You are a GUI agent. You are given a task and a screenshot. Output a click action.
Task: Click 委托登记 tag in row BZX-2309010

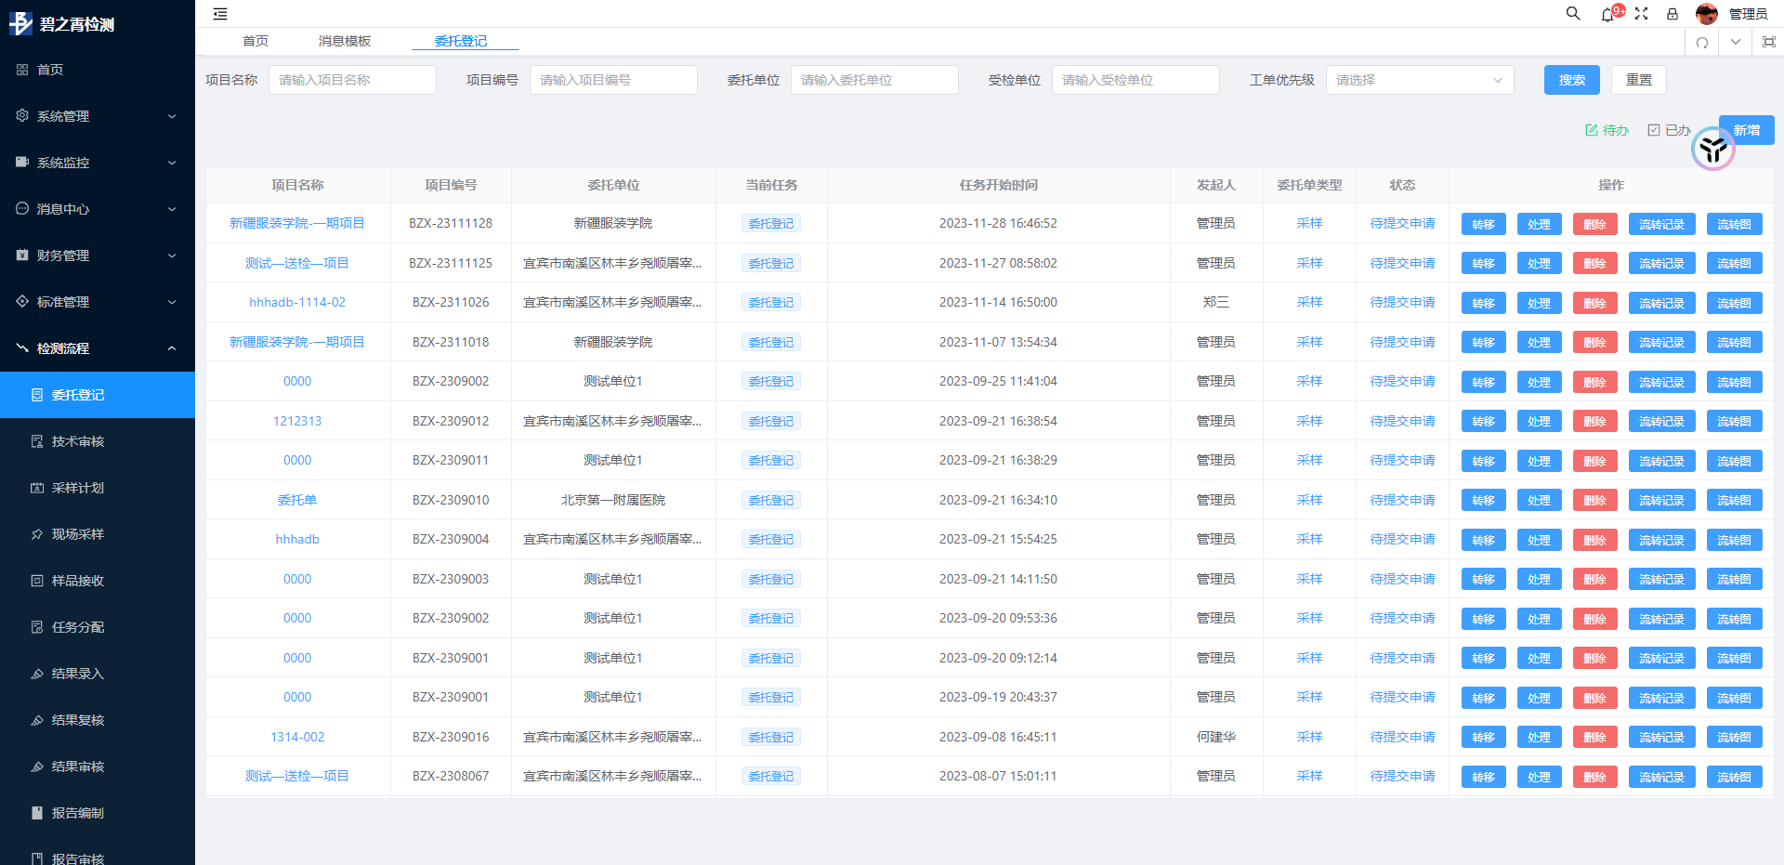[771, 500]
